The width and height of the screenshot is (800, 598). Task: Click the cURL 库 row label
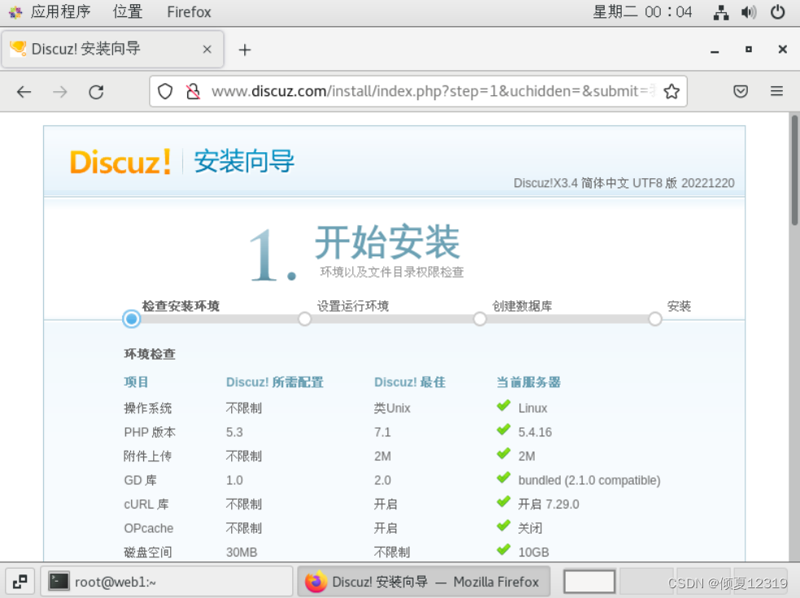pyautogui.click(x=146, y=504)
